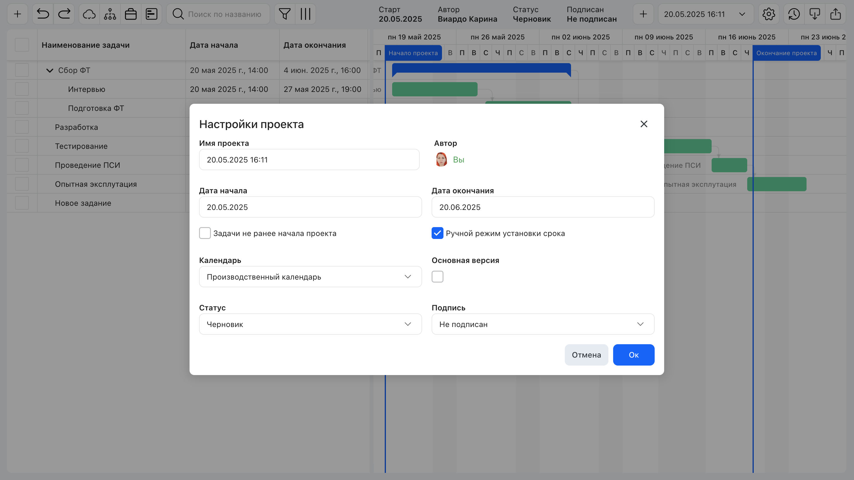Screen dimensions: 854x480
Task: Check the Разработка row checkbox
Action: pos(22,127)
